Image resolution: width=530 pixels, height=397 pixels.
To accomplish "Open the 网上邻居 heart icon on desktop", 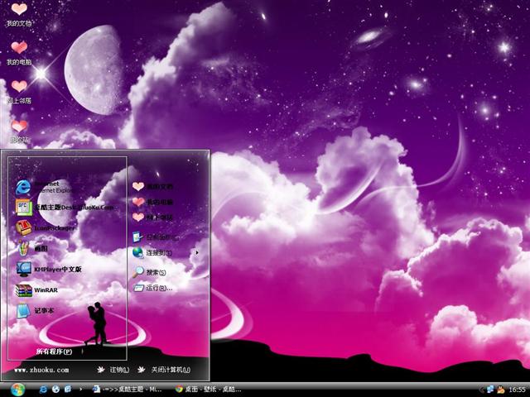I will (x=19, y=92).
